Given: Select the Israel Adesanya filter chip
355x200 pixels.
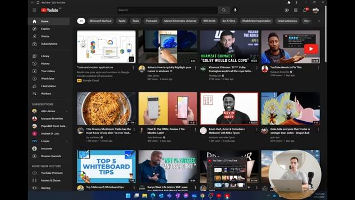Looking at the screenshot, I should tap(287, 21).
